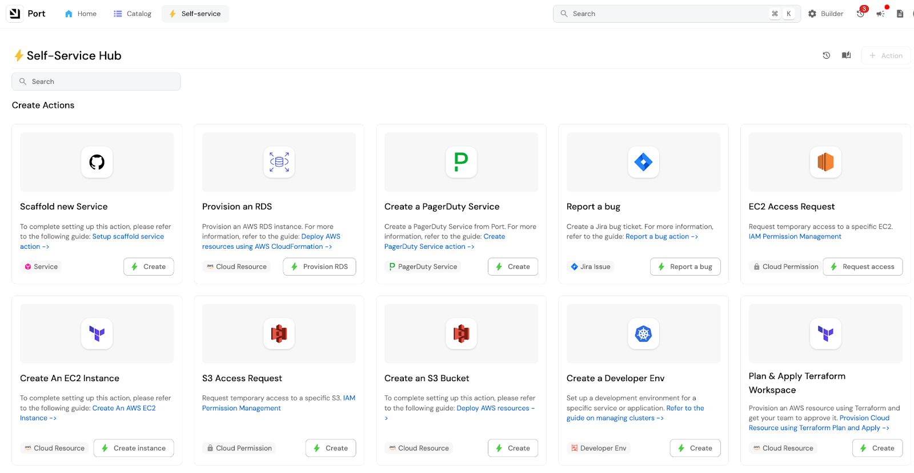
Task: Click the Request access button
Action: tap(863, 266)
